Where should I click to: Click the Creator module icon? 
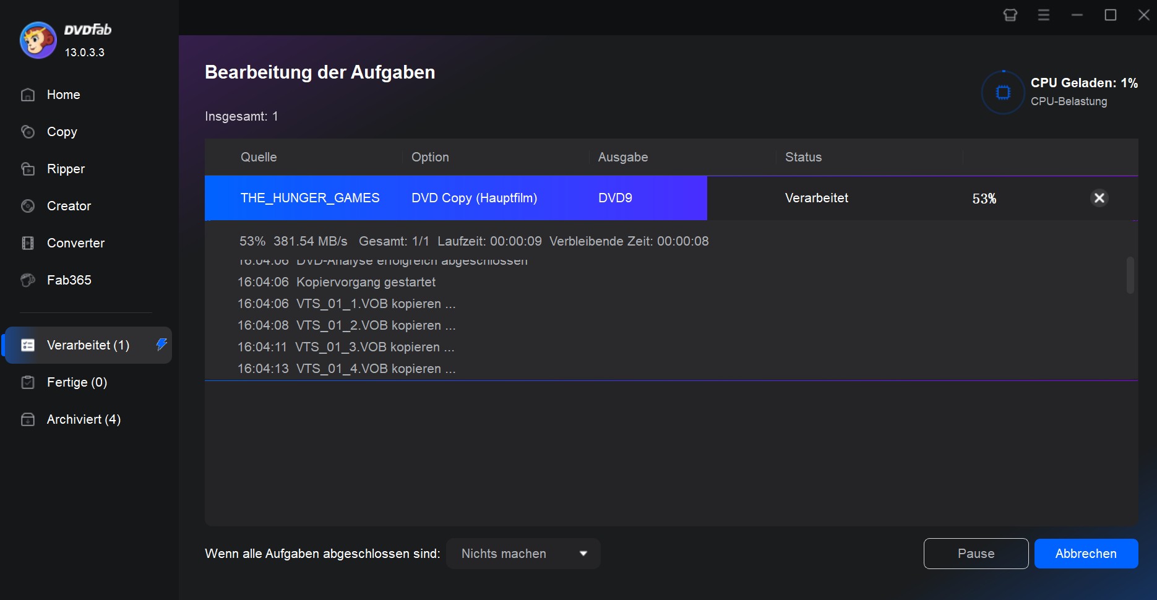click(28, 206)
